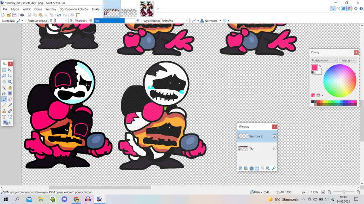The image size is (364, 204).
Task: Activate the Text tool
Action: tap(4, 117)
